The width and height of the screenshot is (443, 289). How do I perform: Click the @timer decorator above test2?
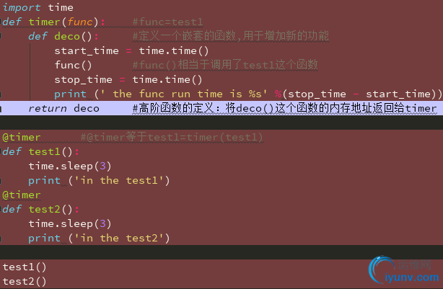22,195
